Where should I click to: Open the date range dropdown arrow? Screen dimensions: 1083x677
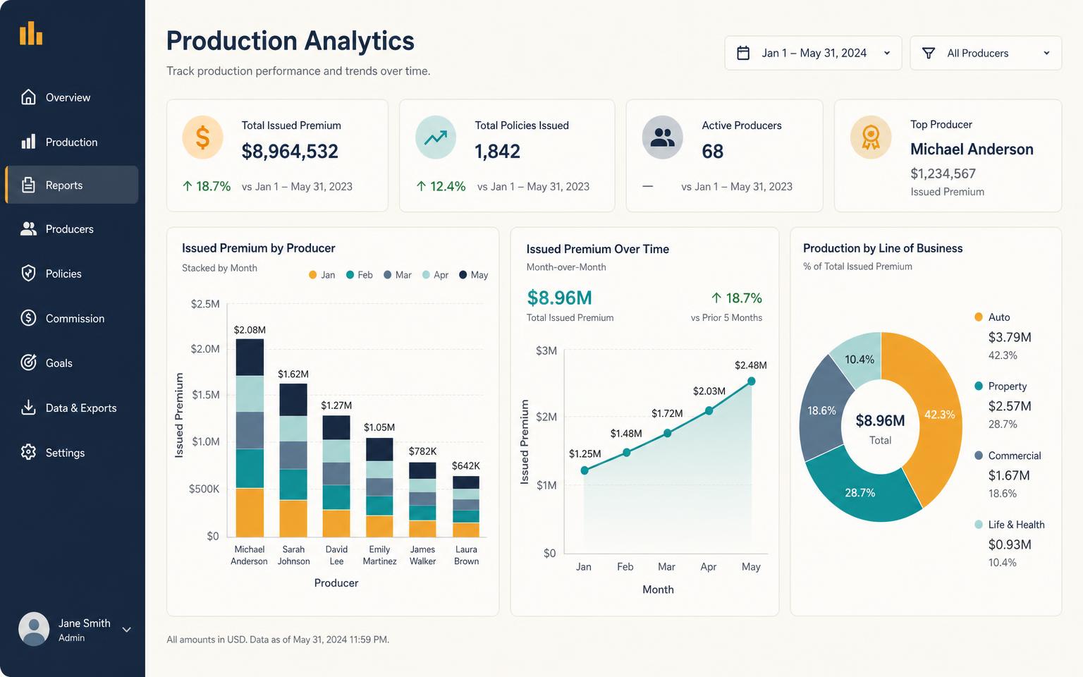pyautogui.click(x=887, y=53)
